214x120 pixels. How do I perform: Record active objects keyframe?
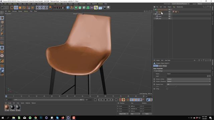click(x=120, y=100)
